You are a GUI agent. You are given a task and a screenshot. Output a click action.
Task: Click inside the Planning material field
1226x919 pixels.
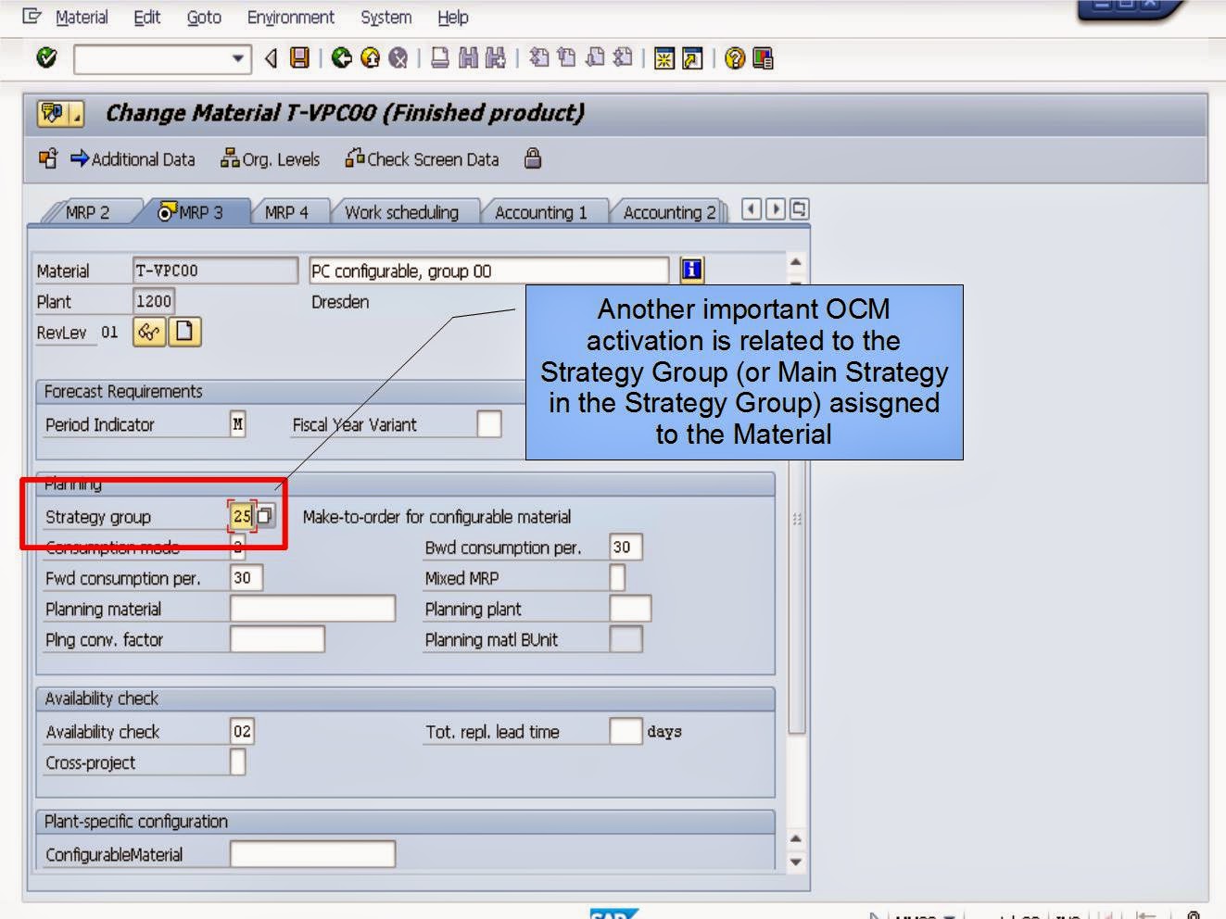click(310, 609)
